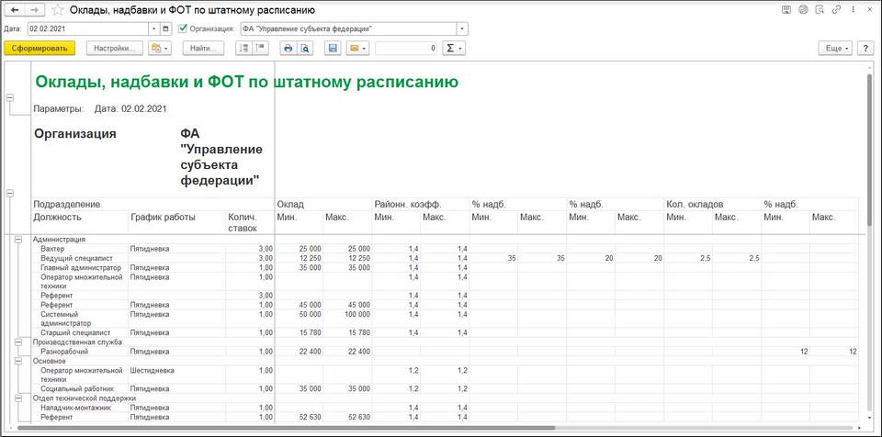882x437 pixels.
Task: Click the green report title heading
Action: coord(246,82)
